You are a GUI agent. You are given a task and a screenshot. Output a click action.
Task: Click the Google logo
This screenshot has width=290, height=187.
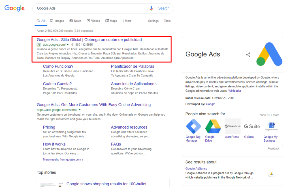[14, 8]
